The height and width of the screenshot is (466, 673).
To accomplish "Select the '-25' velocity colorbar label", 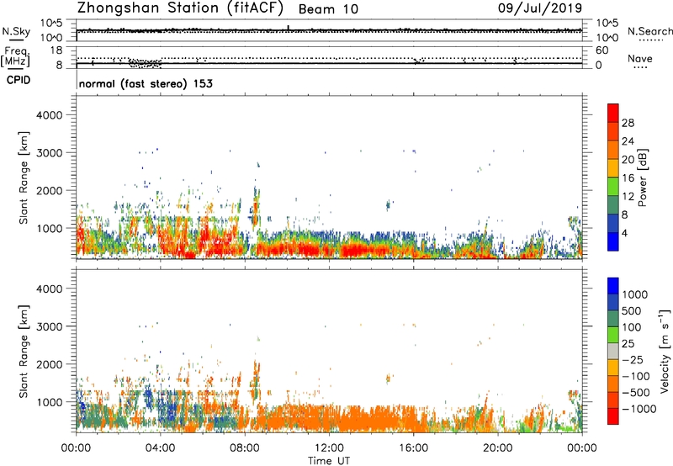I will 633,359.
